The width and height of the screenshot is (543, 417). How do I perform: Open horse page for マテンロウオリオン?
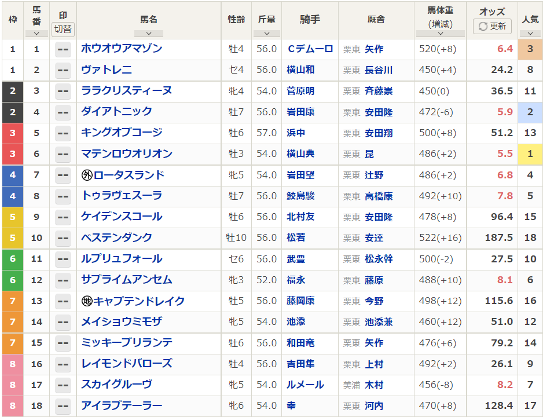click(x=126, y=153)
